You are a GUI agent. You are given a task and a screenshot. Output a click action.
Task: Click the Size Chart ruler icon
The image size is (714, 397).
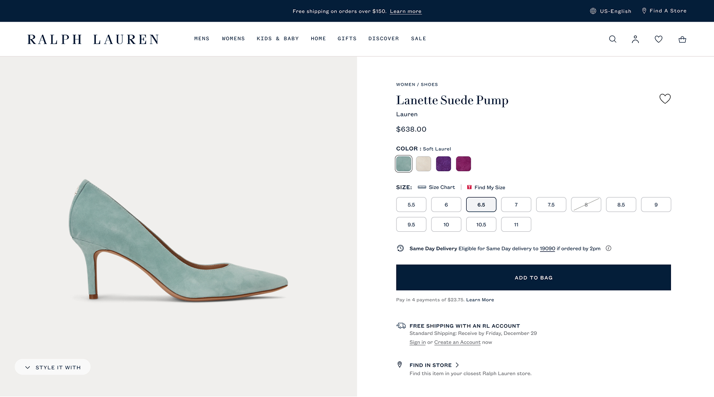422,187
